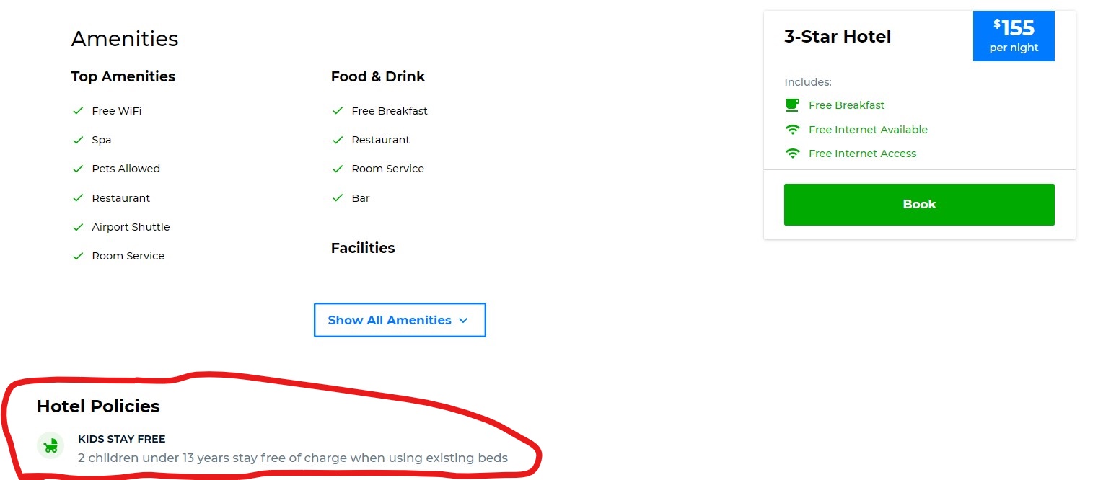Expand Show All Amenities
Viewport: 1098px width, 480px height.
[x=400, y=319]
